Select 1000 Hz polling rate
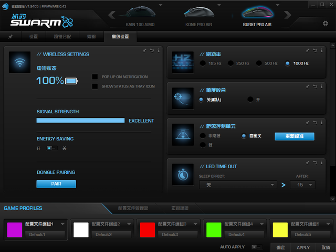Screen dimensions: 336x252 288,63
